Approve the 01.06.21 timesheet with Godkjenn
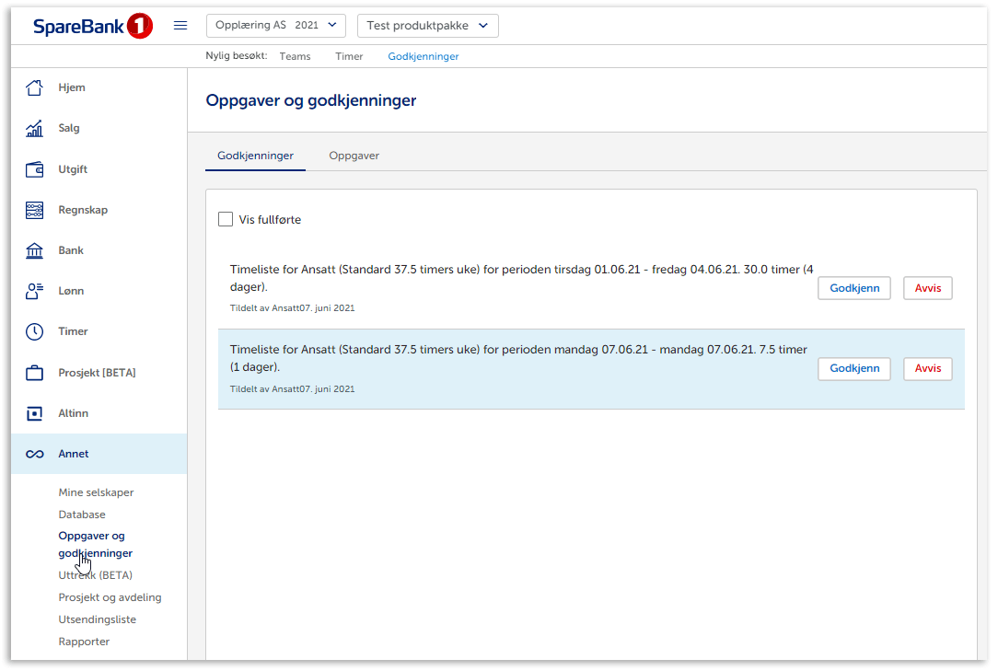The width and height of the screenshot is (998, 671). click(x=853, y=288)
